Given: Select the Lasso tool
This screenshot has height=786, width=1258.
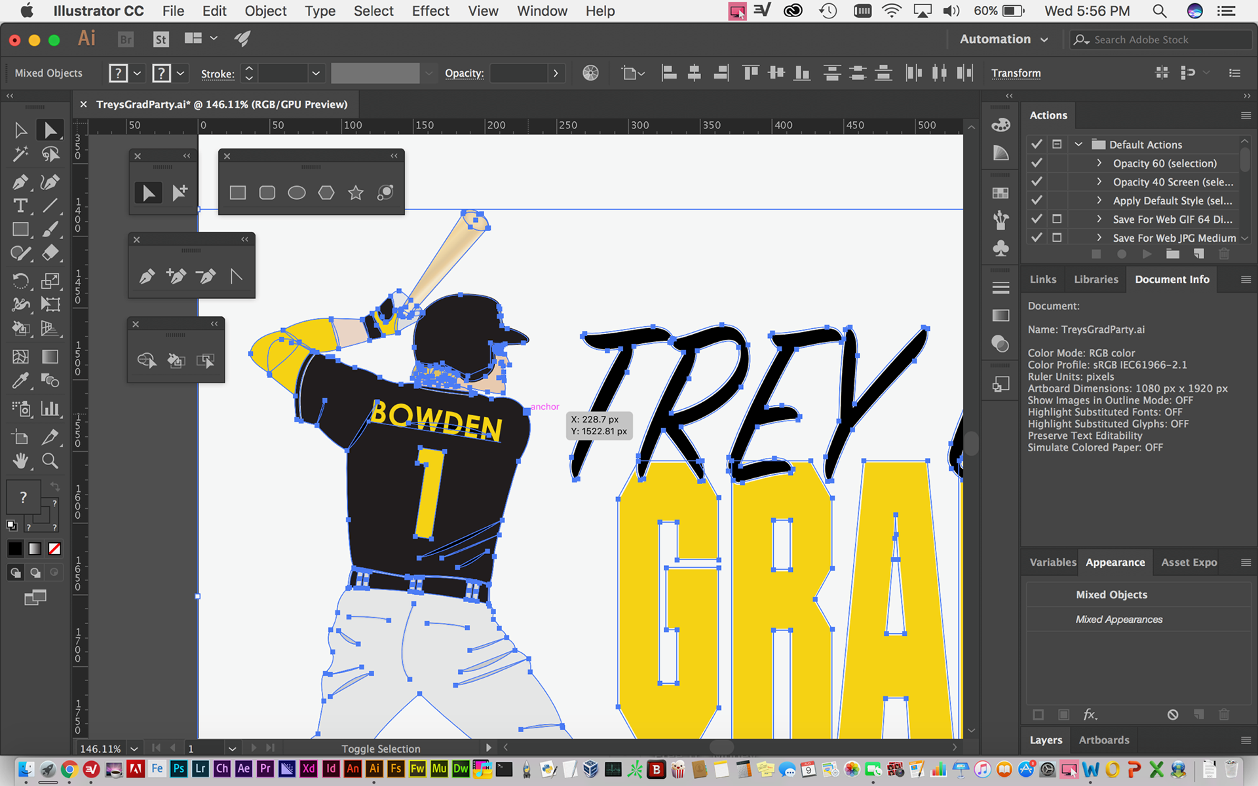Looking at the screenshot, I should [x=50, y=155].
